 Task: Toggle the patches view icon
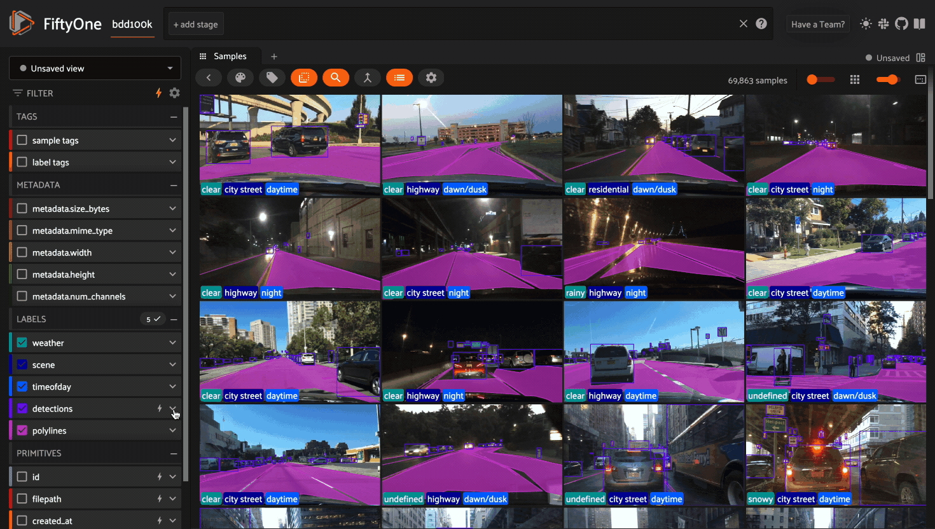click(304, 78)
